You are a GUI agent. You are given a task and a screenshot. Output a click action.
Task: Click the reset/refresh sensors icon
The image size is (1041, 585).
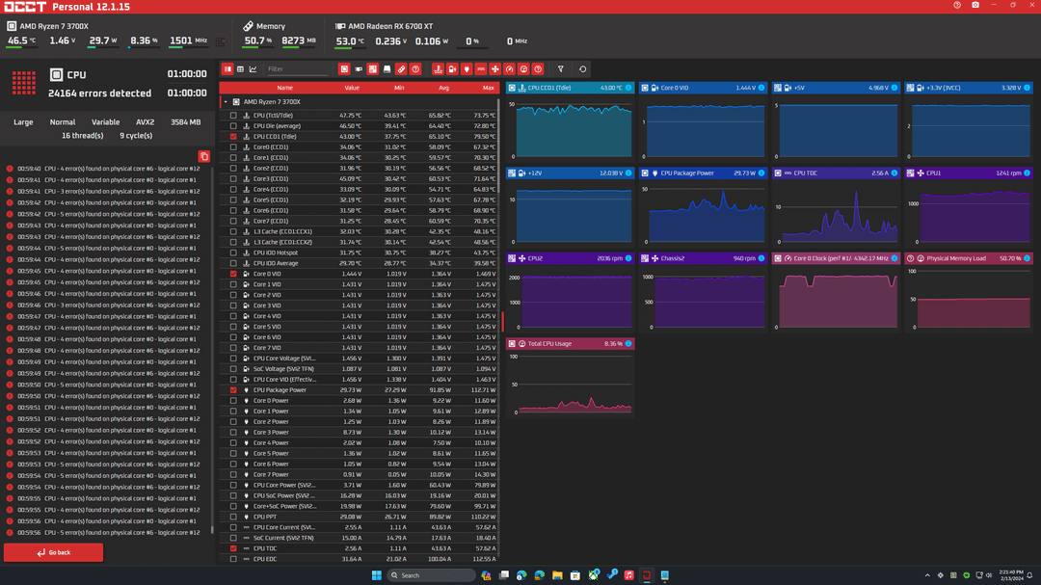coord(582,69)
